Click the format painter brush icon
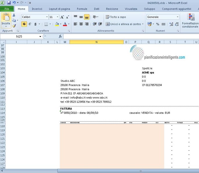The height and width of the screenshot is (173, 199). tap(14, 26)
